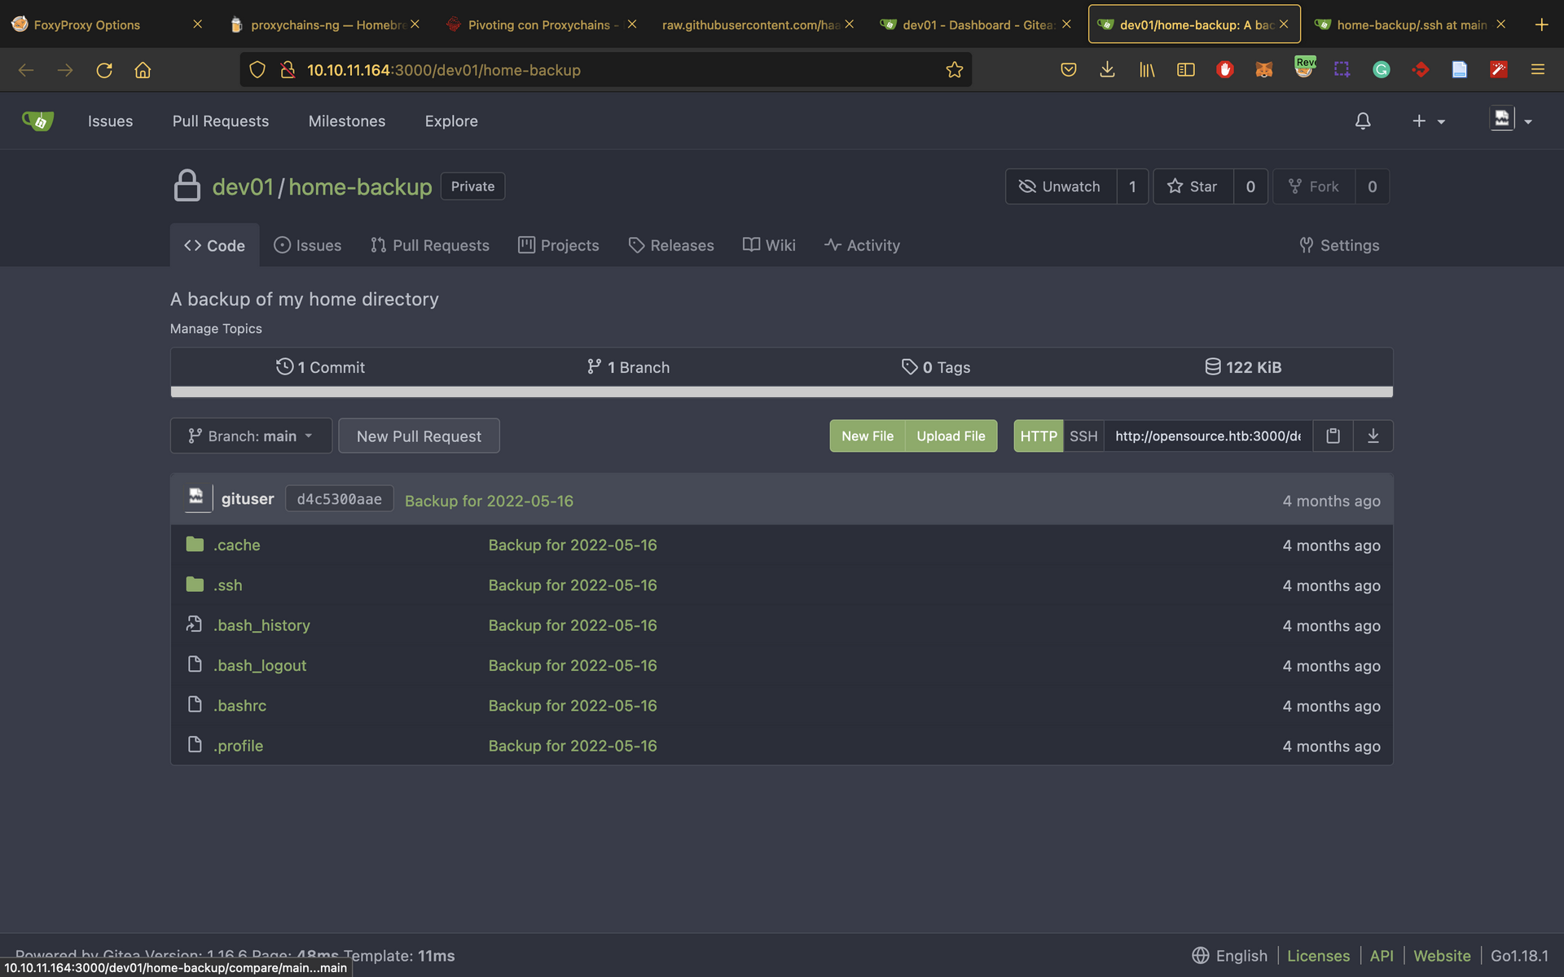Toggle the sidebar view icon
1564x977 pixels.
click(x=1186, y=70)
